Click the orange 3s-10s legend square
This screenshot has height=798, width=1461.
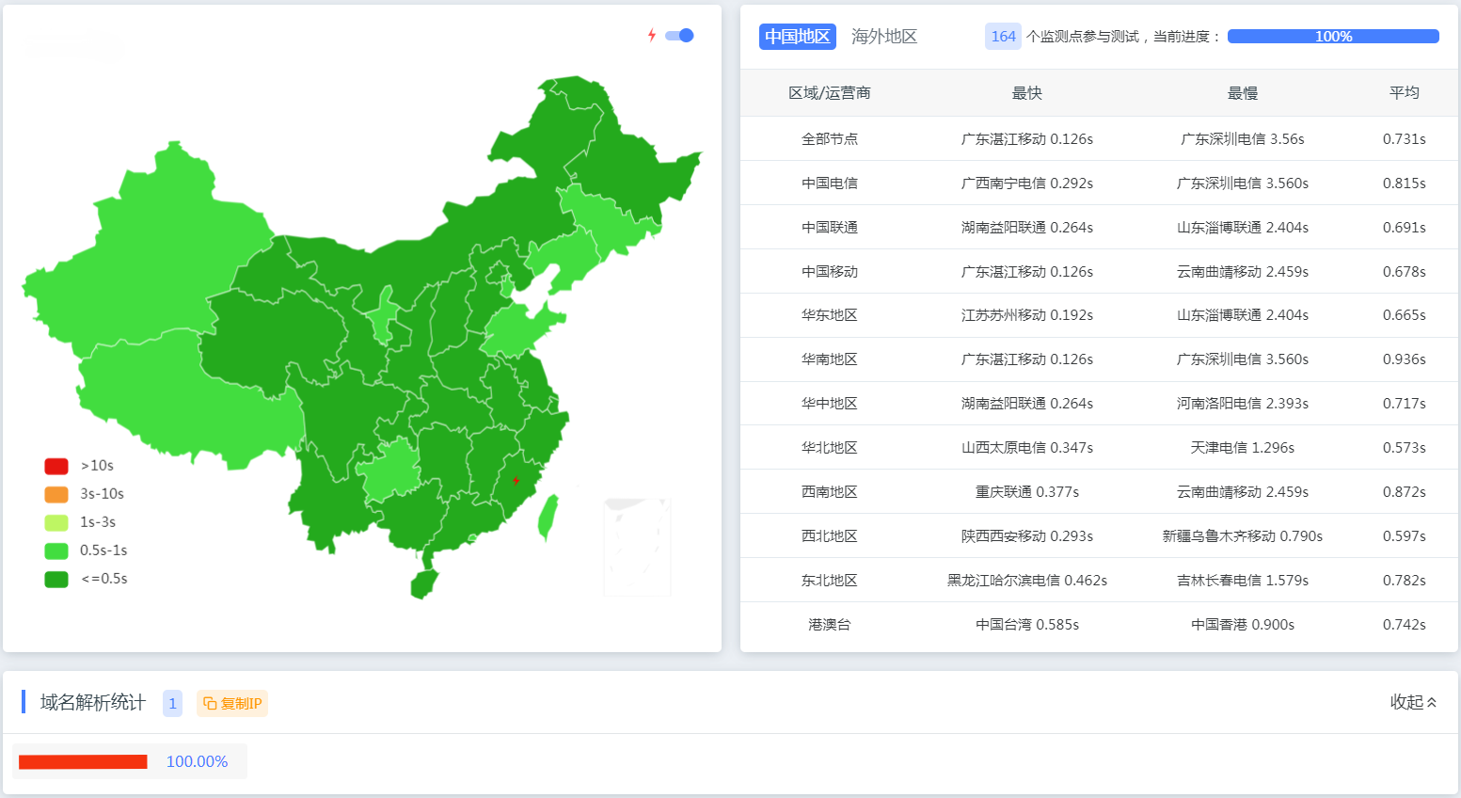(x=56, y=493)
